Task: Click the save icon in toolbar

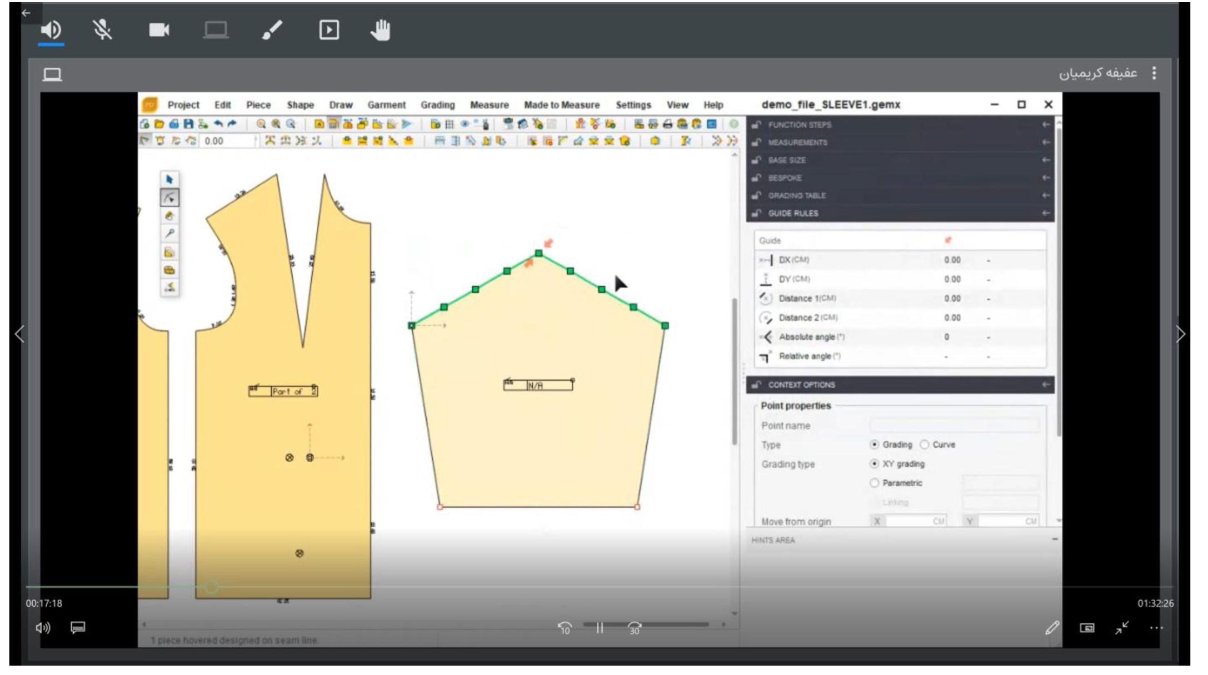Action: tap(188, 124)
